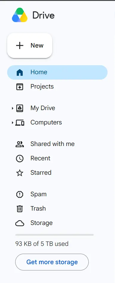Select the Home house icon
This screenshot has height=283, width=115.
click(x=20, y=72)
